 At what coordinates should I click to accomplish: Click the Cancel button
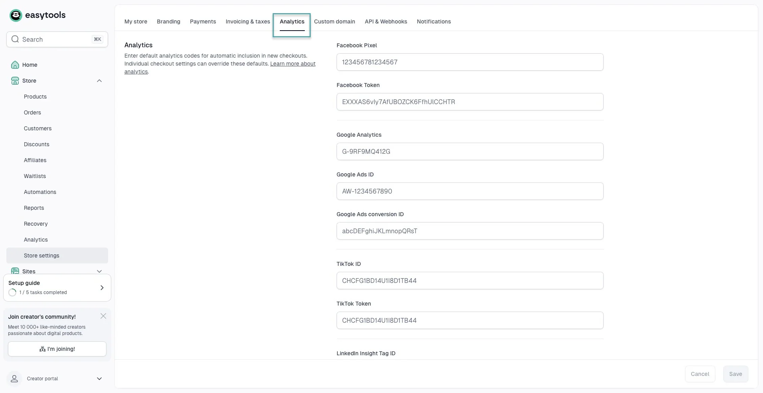700,374
